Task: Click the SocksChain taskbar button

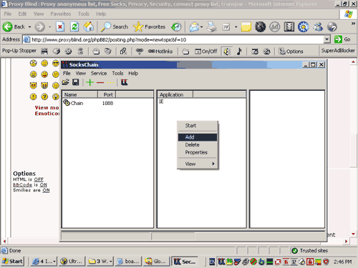Action: (x=185, y=262)
